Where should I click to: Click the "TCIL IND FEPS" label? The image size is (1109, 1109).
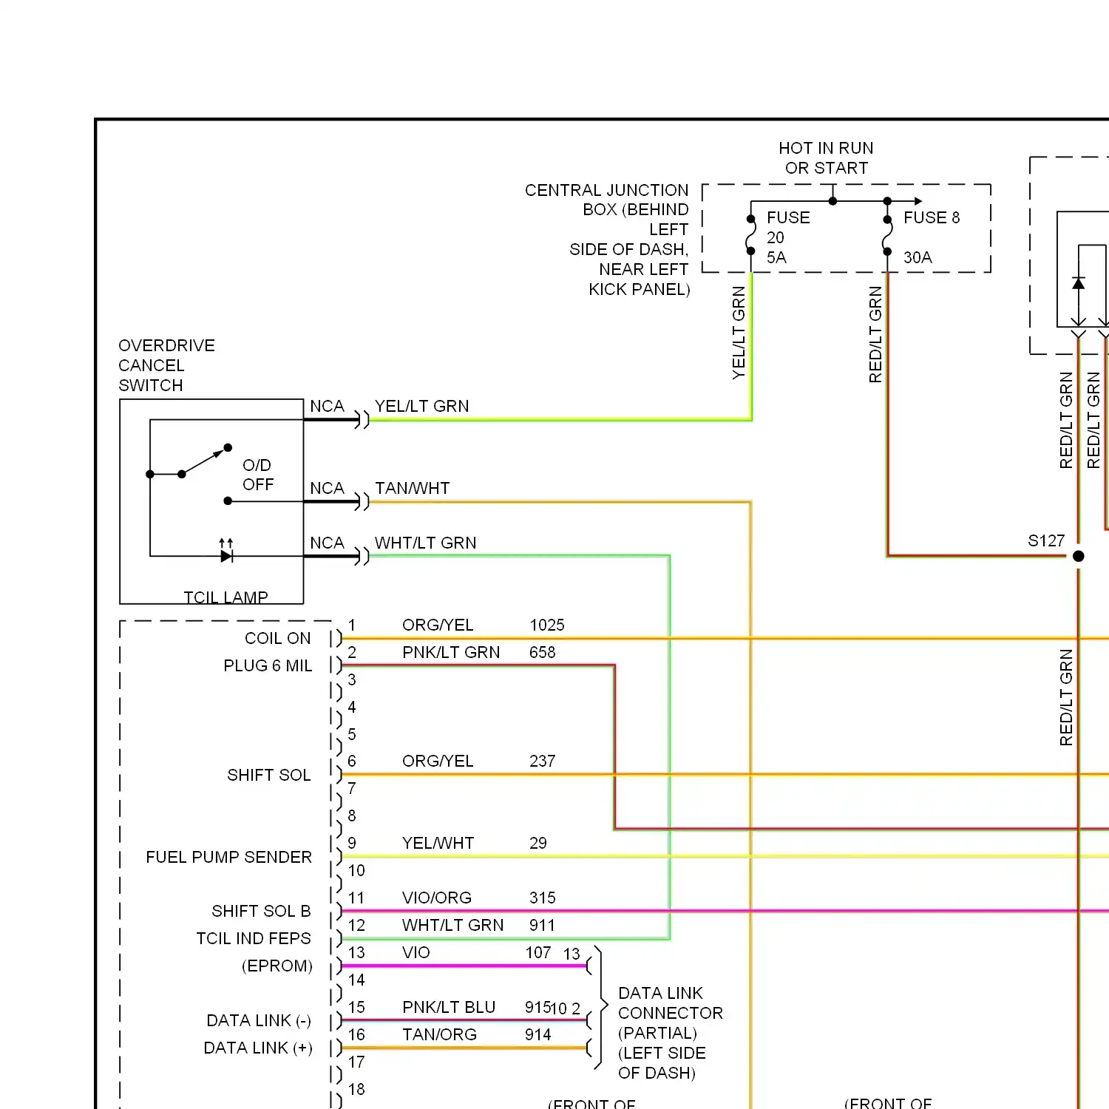coord(254,938)
